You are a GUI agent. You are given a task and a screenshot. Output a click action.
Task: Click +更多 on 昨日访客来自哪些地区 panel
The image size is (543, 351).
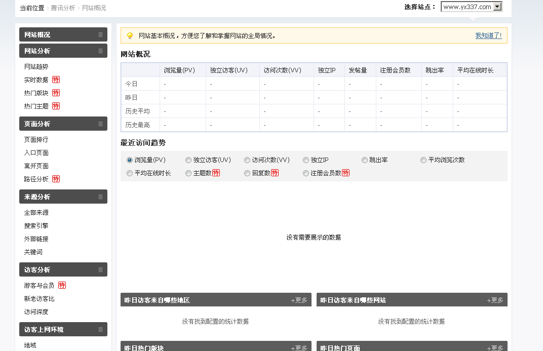point(299,300)
